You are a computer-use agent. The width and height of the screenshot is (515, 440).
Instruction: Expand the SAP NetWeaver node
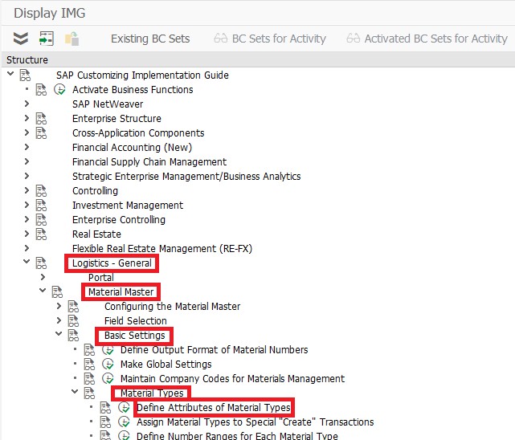click(27, 104)
